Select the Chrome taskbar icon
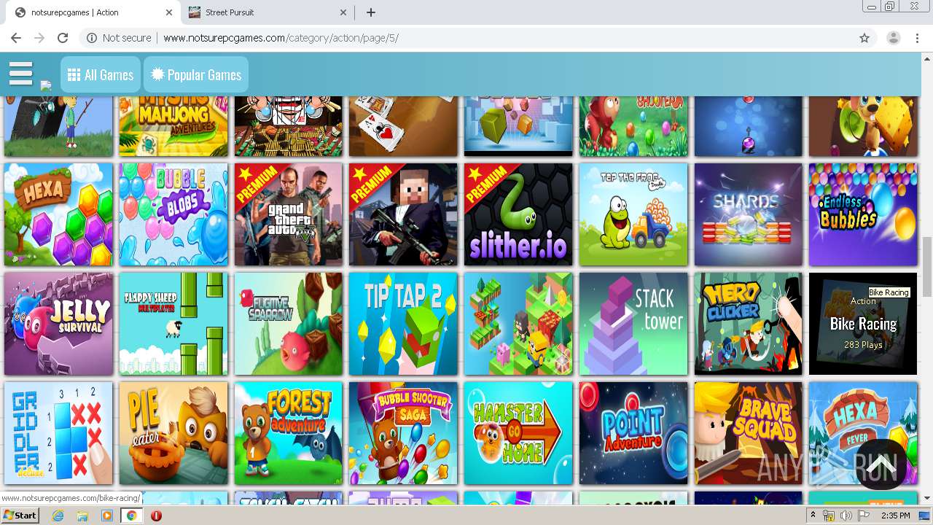This screenshot has width=933, height=525. [131, 516]
